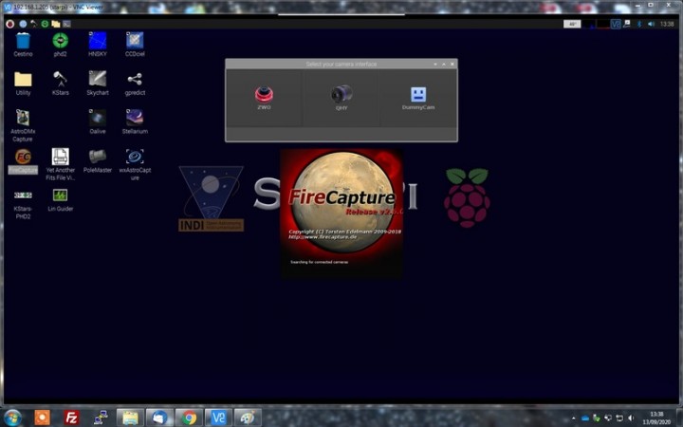The image size is (683, 427).
Task: Launch the Skychart application icon
Action: pyautogui.click(x=98, y=80)
